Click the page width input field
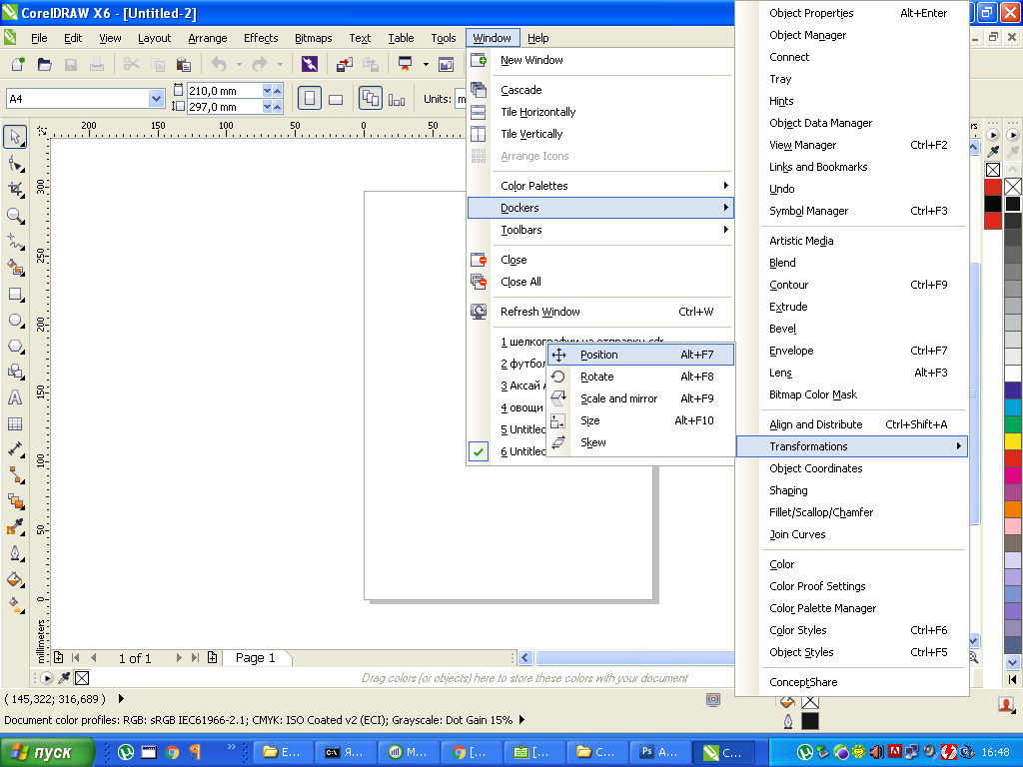 [225, 91]
